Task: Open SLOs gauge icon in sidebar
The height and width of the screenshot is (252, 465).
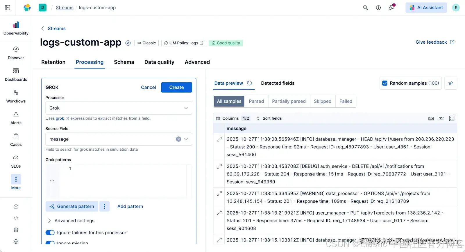Action: click(16, 158)
